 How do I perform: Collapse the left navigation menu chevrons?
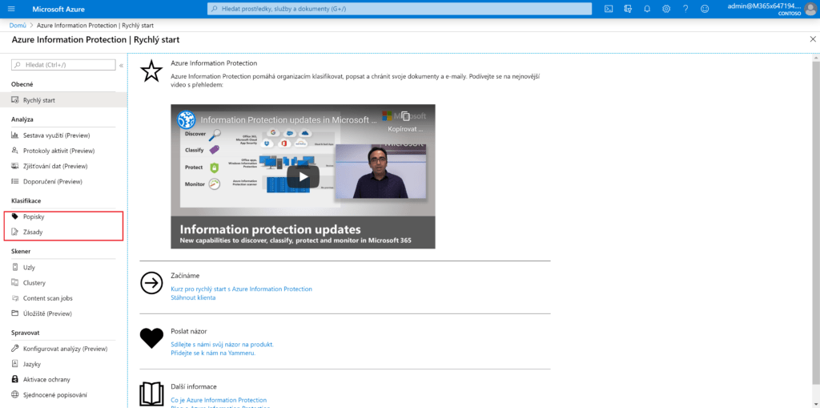122,65
